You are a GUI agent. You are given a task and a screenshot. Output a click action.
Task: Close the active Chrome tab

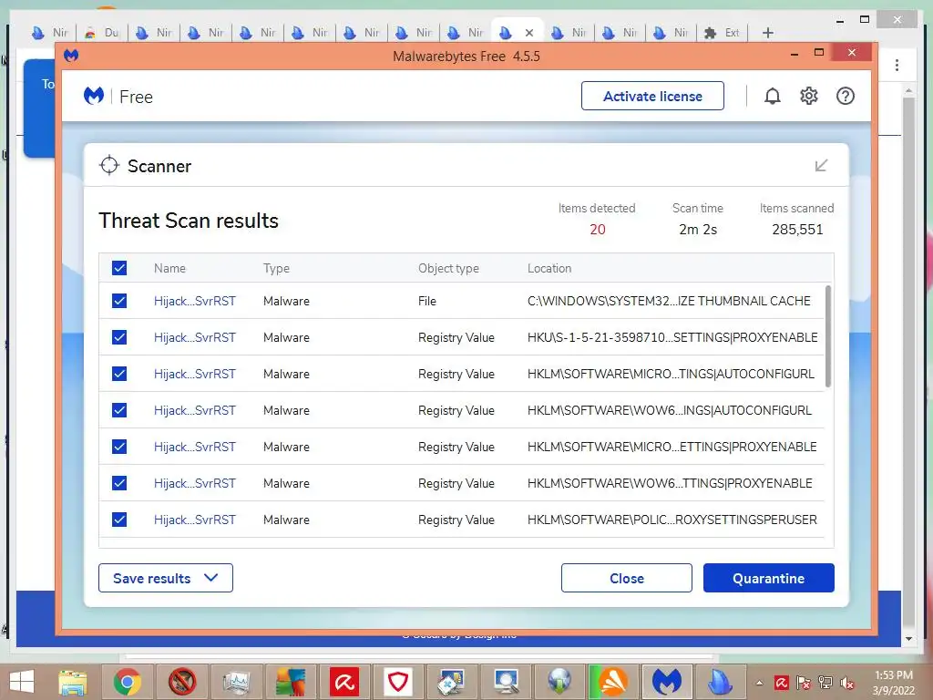click(x=529, y=33)
